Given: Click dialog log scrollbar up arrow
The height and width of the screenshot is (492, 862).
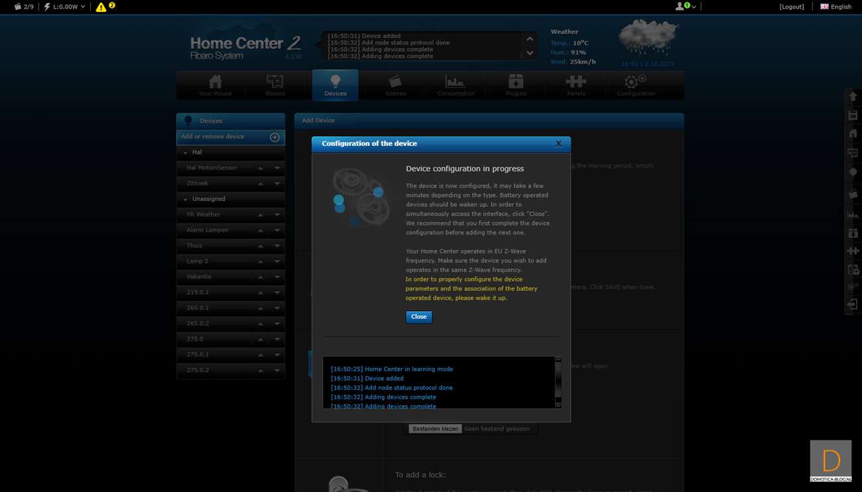Looking at the screenshot, I should pos(558,359).
